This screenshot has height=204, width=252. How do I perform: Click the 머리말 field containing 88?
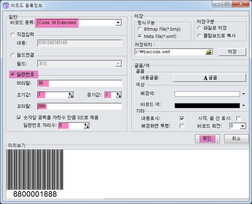click(x=80, y=83)
